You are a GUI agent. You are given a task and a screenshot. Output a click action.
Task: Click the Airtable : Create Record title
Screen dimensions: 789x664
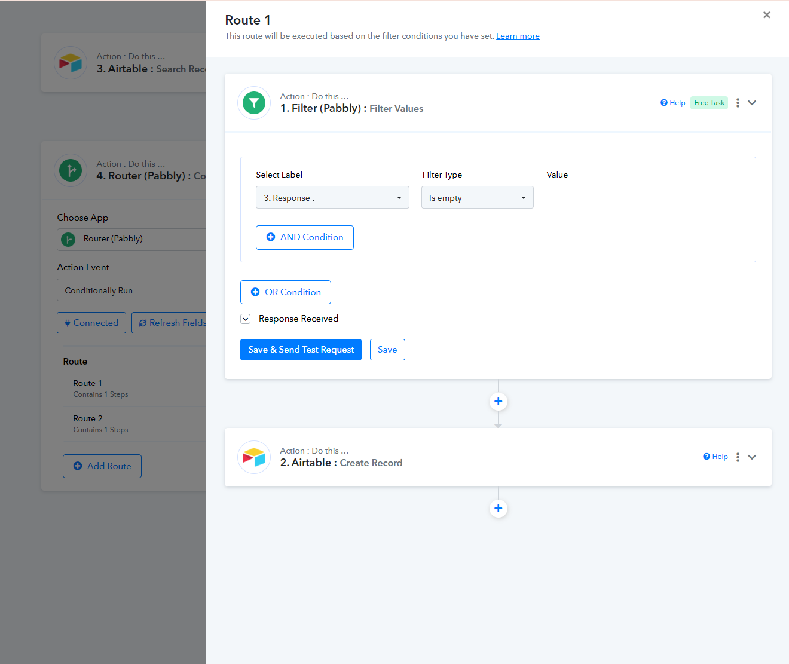pos(341,463)
